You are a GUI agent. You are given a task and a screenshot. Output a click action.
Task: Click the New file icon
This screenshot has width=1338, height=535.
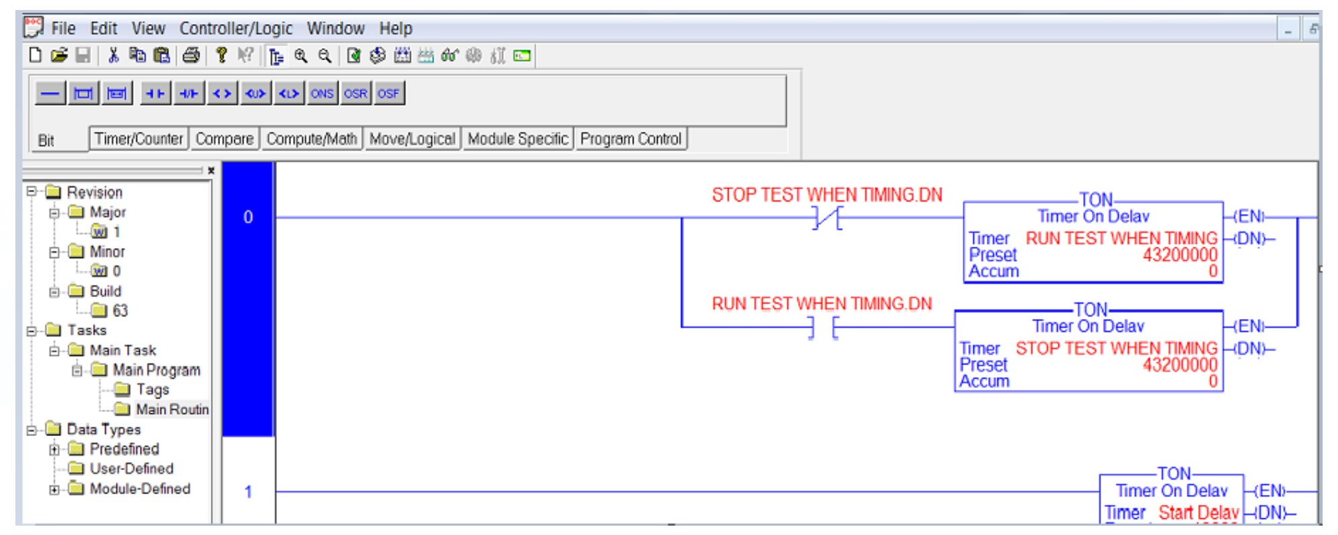35,56
